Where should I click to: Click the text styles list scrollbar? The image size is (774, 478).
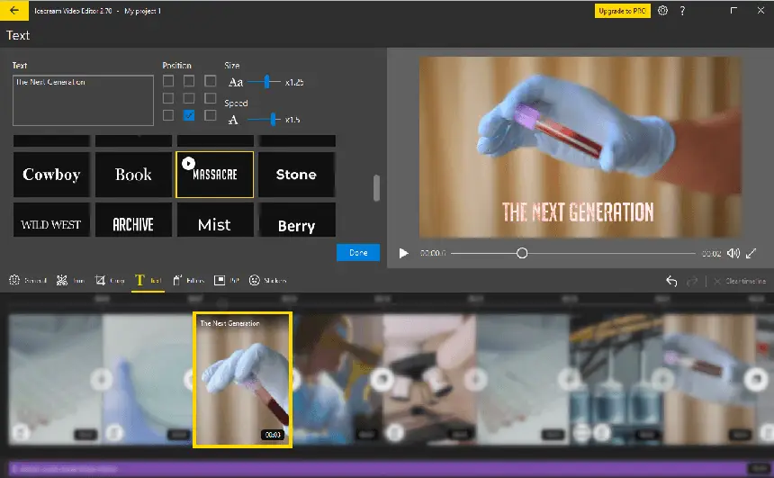click(x=376, y=187)
